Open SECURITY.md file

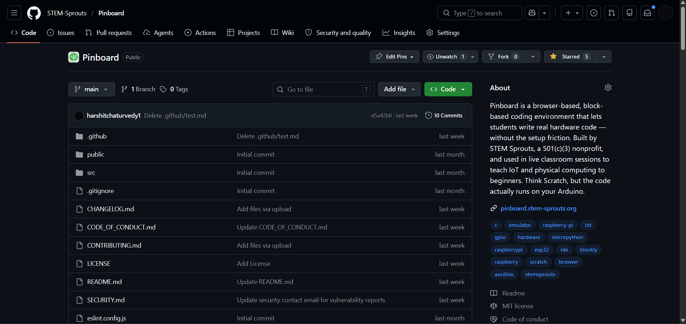pos(106,300)
